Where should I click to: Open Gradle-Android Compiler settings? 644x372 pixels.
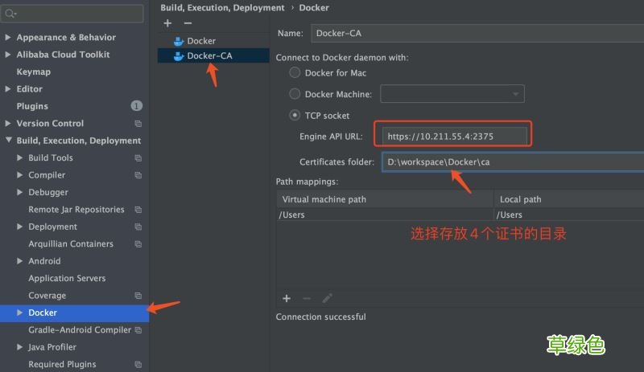pyautogui.click(x=80, y=330)
